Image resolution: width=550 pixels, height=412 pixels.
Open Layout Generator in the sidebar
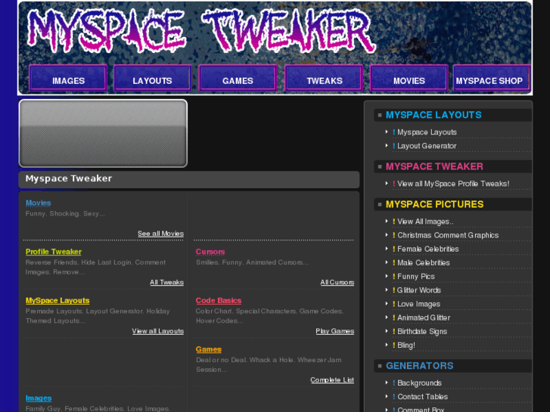pos(427,146)
